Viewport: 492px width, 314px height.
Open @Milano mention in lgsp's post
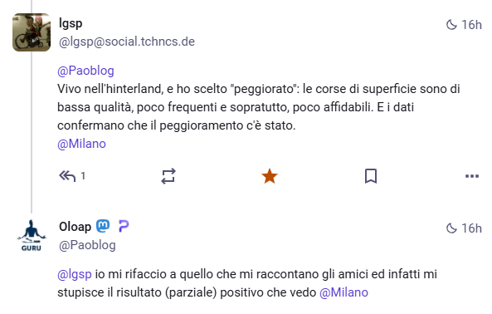point(81,144)
